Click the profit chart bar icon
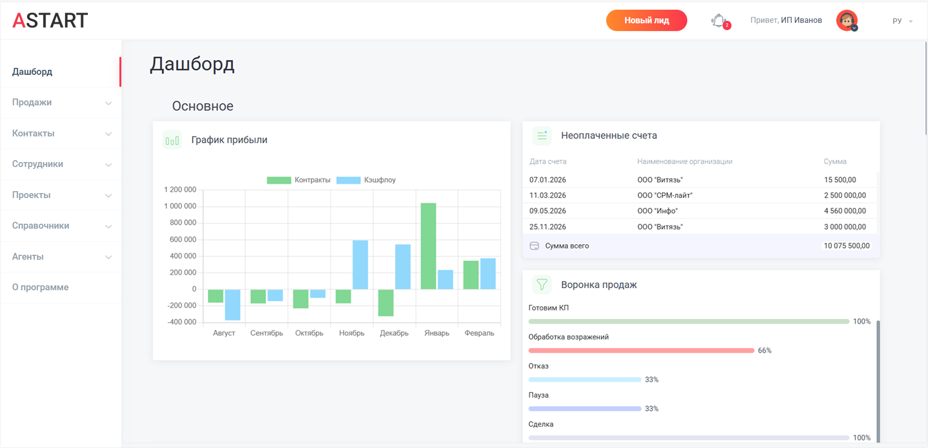This screenshot has width=928, height=448. (x=172, y=140)
